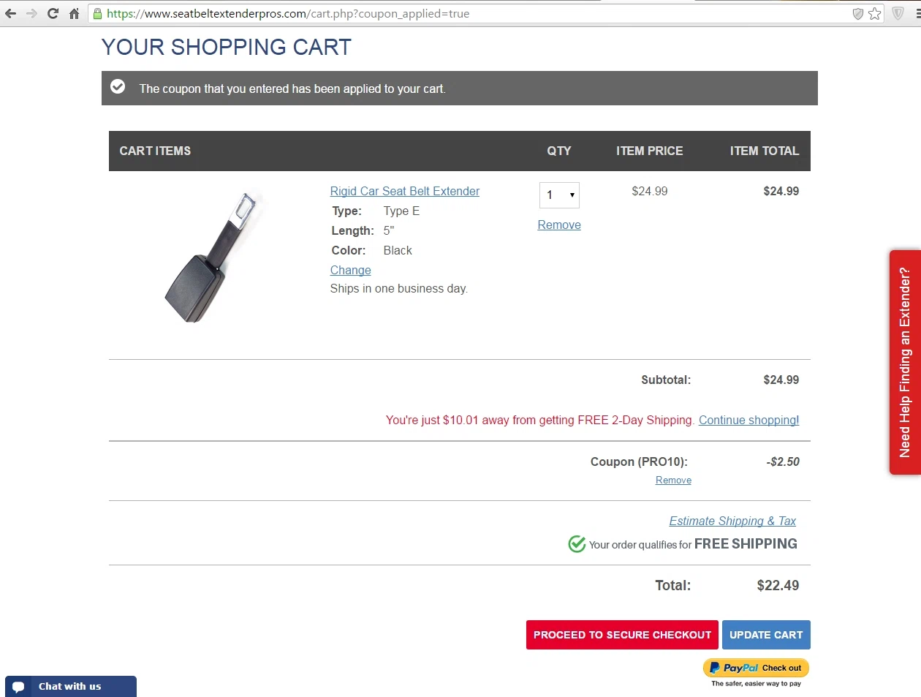Check out with the PayPal button
Image resolution: width=921 pixels, height=697 pixels.
(756, 668)
